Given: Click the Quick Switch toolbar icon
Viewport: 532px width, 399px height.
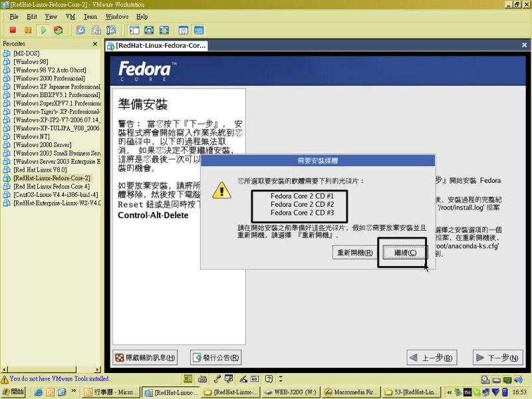Looking at the screenshot, I should coord(164,30).
